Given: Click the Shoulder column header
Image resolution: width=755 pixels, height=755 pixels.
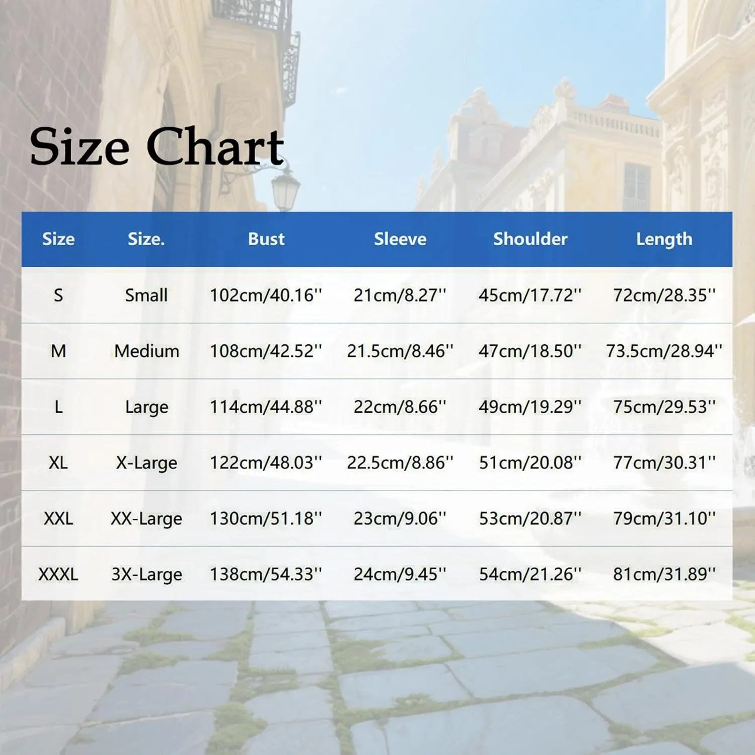Looking at the screenshot, I should (530, 239).
